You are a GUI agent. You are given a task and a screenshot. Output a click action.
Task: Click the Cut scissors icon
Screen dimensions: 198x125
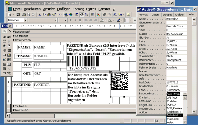tap(39, 15)
